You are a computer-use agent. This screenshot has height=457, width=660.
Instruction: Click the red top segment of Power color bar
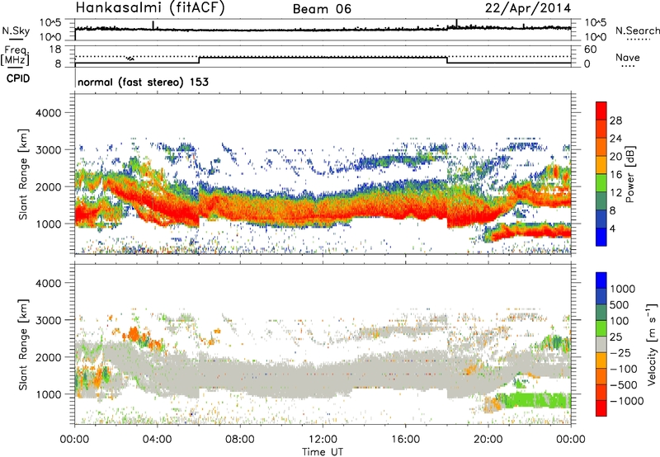(x=601, y=111)
